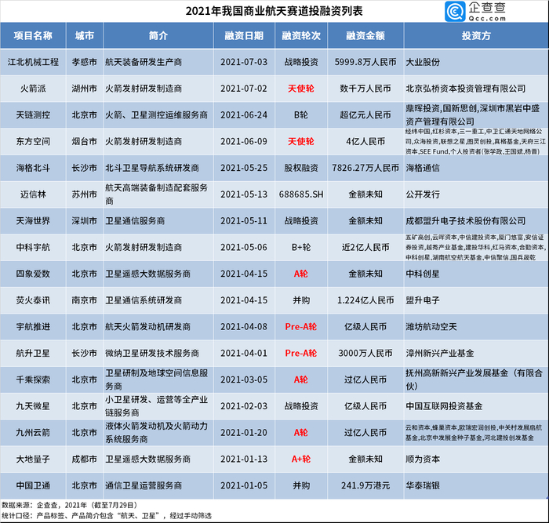Select the 航升卫星 project name cell
This screenshot has width=549, height=523.
tap(33, 353)
